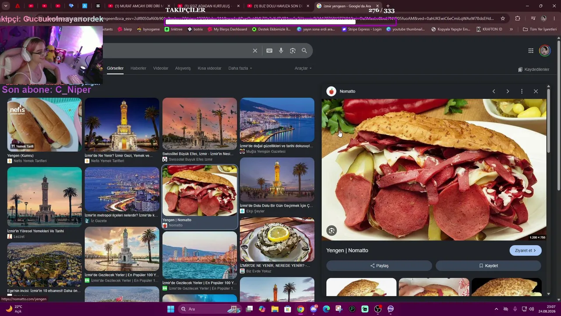Screen dimensions: 561x316
Task: Open File Explorer on the taskbar
Action: (275, 309)
